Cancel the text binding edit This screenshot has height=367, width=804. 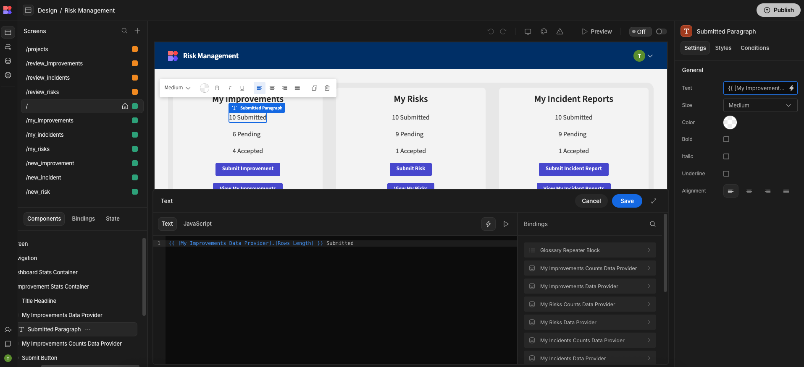[x=591, y=201]
